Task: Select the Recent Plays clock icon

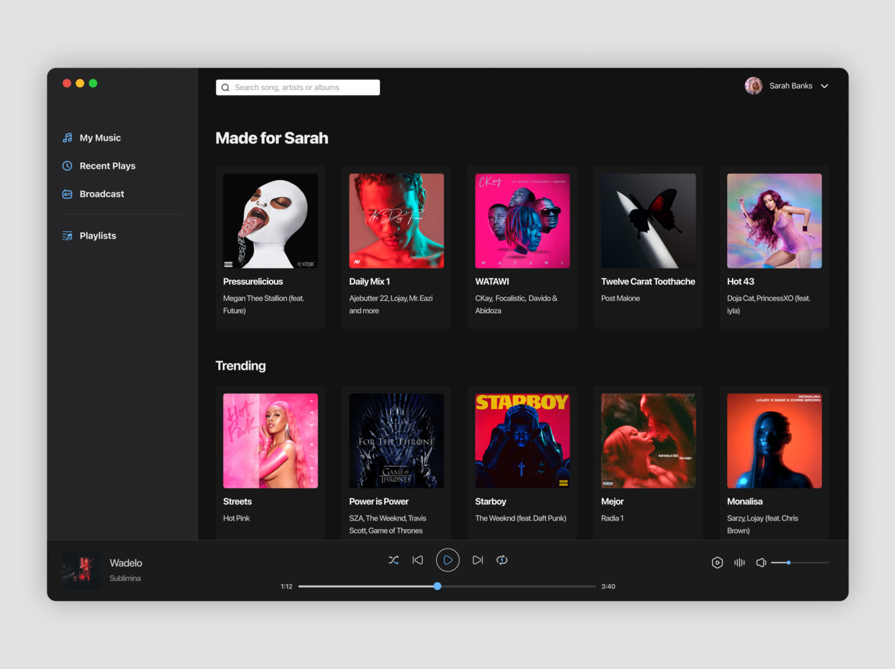Action: [67, 166]
